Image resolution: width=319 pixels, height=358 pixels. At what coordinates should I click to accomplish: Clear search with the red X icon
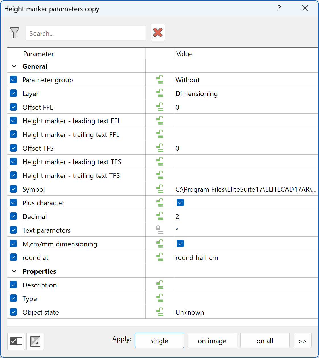click(x=158, y=32)
